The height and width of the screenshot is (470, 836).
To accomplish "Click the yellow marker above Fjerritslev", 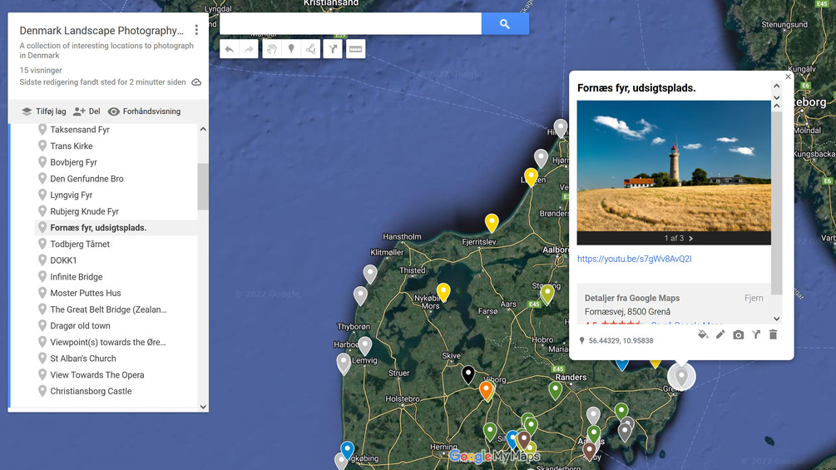I will [492, 223].
